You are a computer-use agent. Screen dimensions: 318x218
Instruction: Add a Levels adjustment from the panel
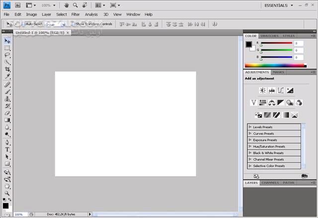tap(272, 90)
